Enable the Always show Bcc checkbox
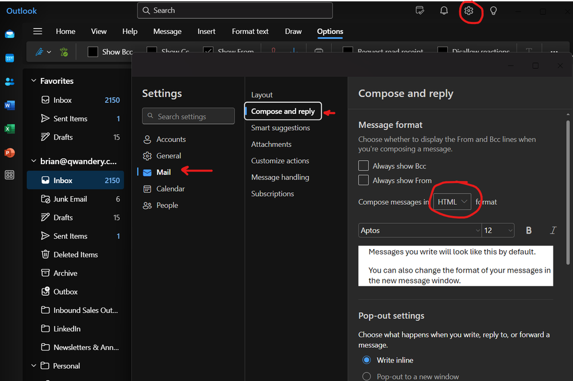This screenshot has height=381, width=573. [363, 166]
